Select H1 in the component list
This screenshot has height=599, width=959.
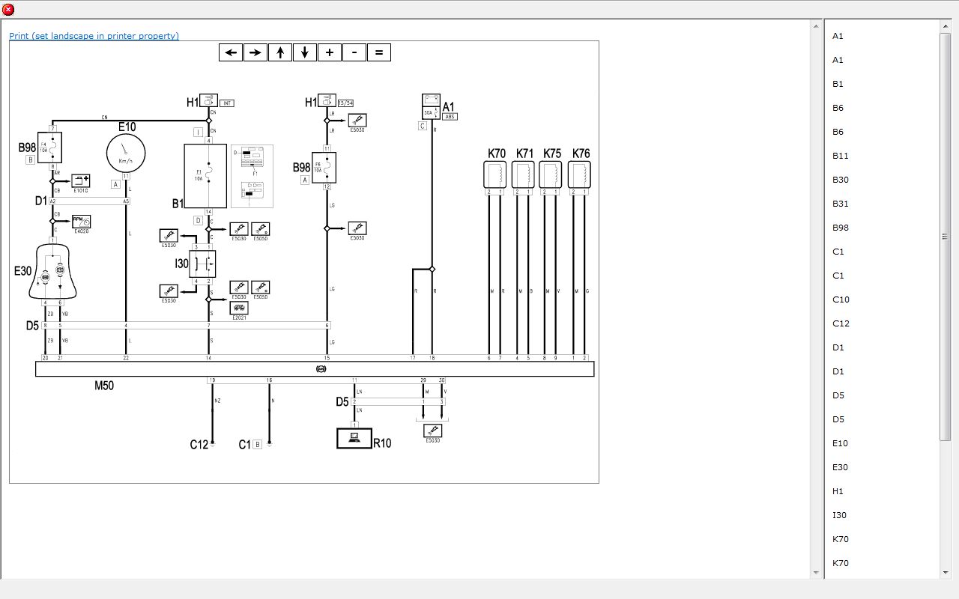pyautogui.click(x=838, y=491)
